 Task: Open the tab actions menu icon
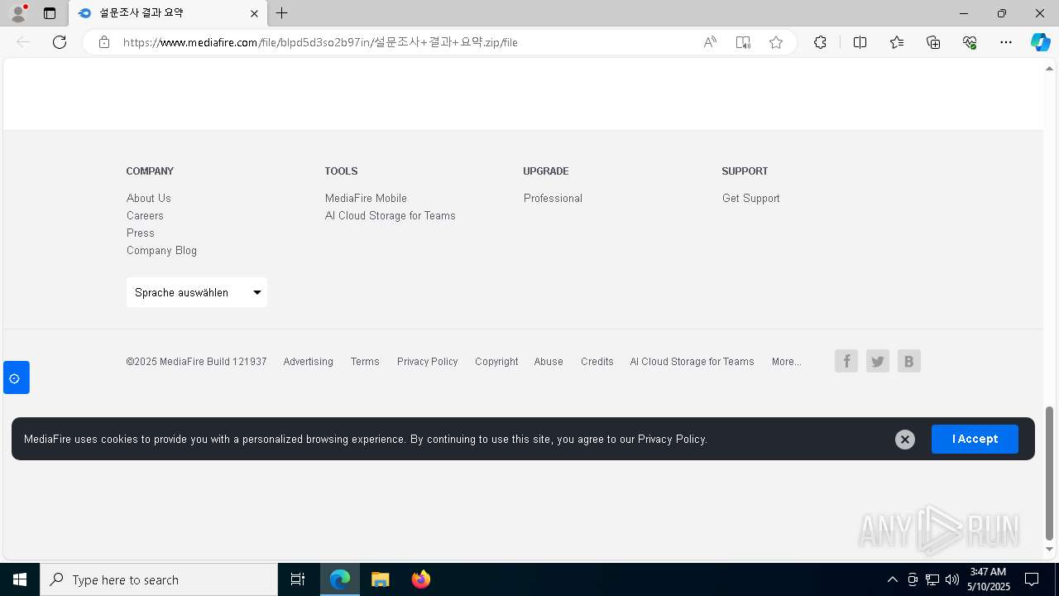50,13
